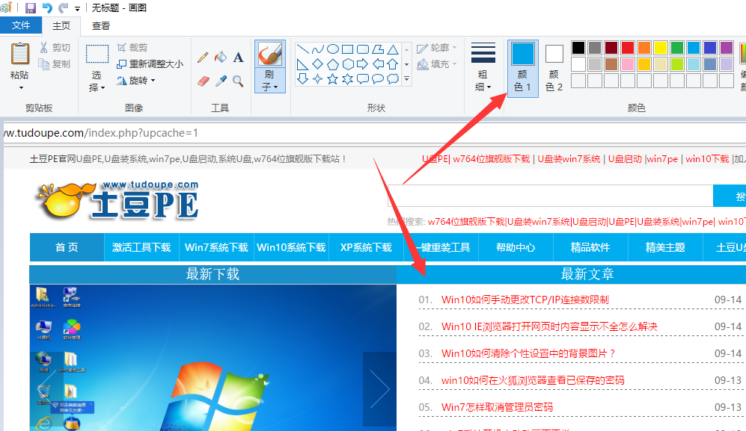Select the Right triangle shape
The image size is (746, 431).
click(302, 64)
